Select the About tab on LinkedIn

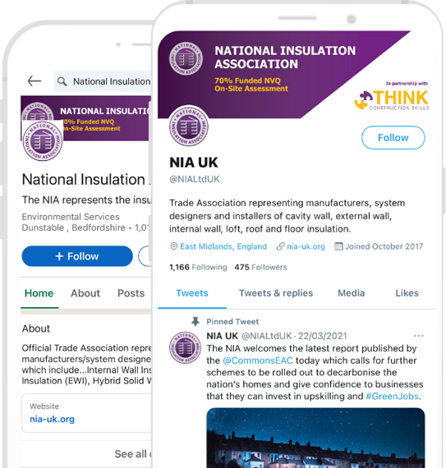85,293
